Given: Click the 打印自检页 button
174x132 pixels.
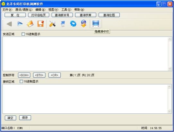Looking at the screenshot, I should [x=39, y=15].
